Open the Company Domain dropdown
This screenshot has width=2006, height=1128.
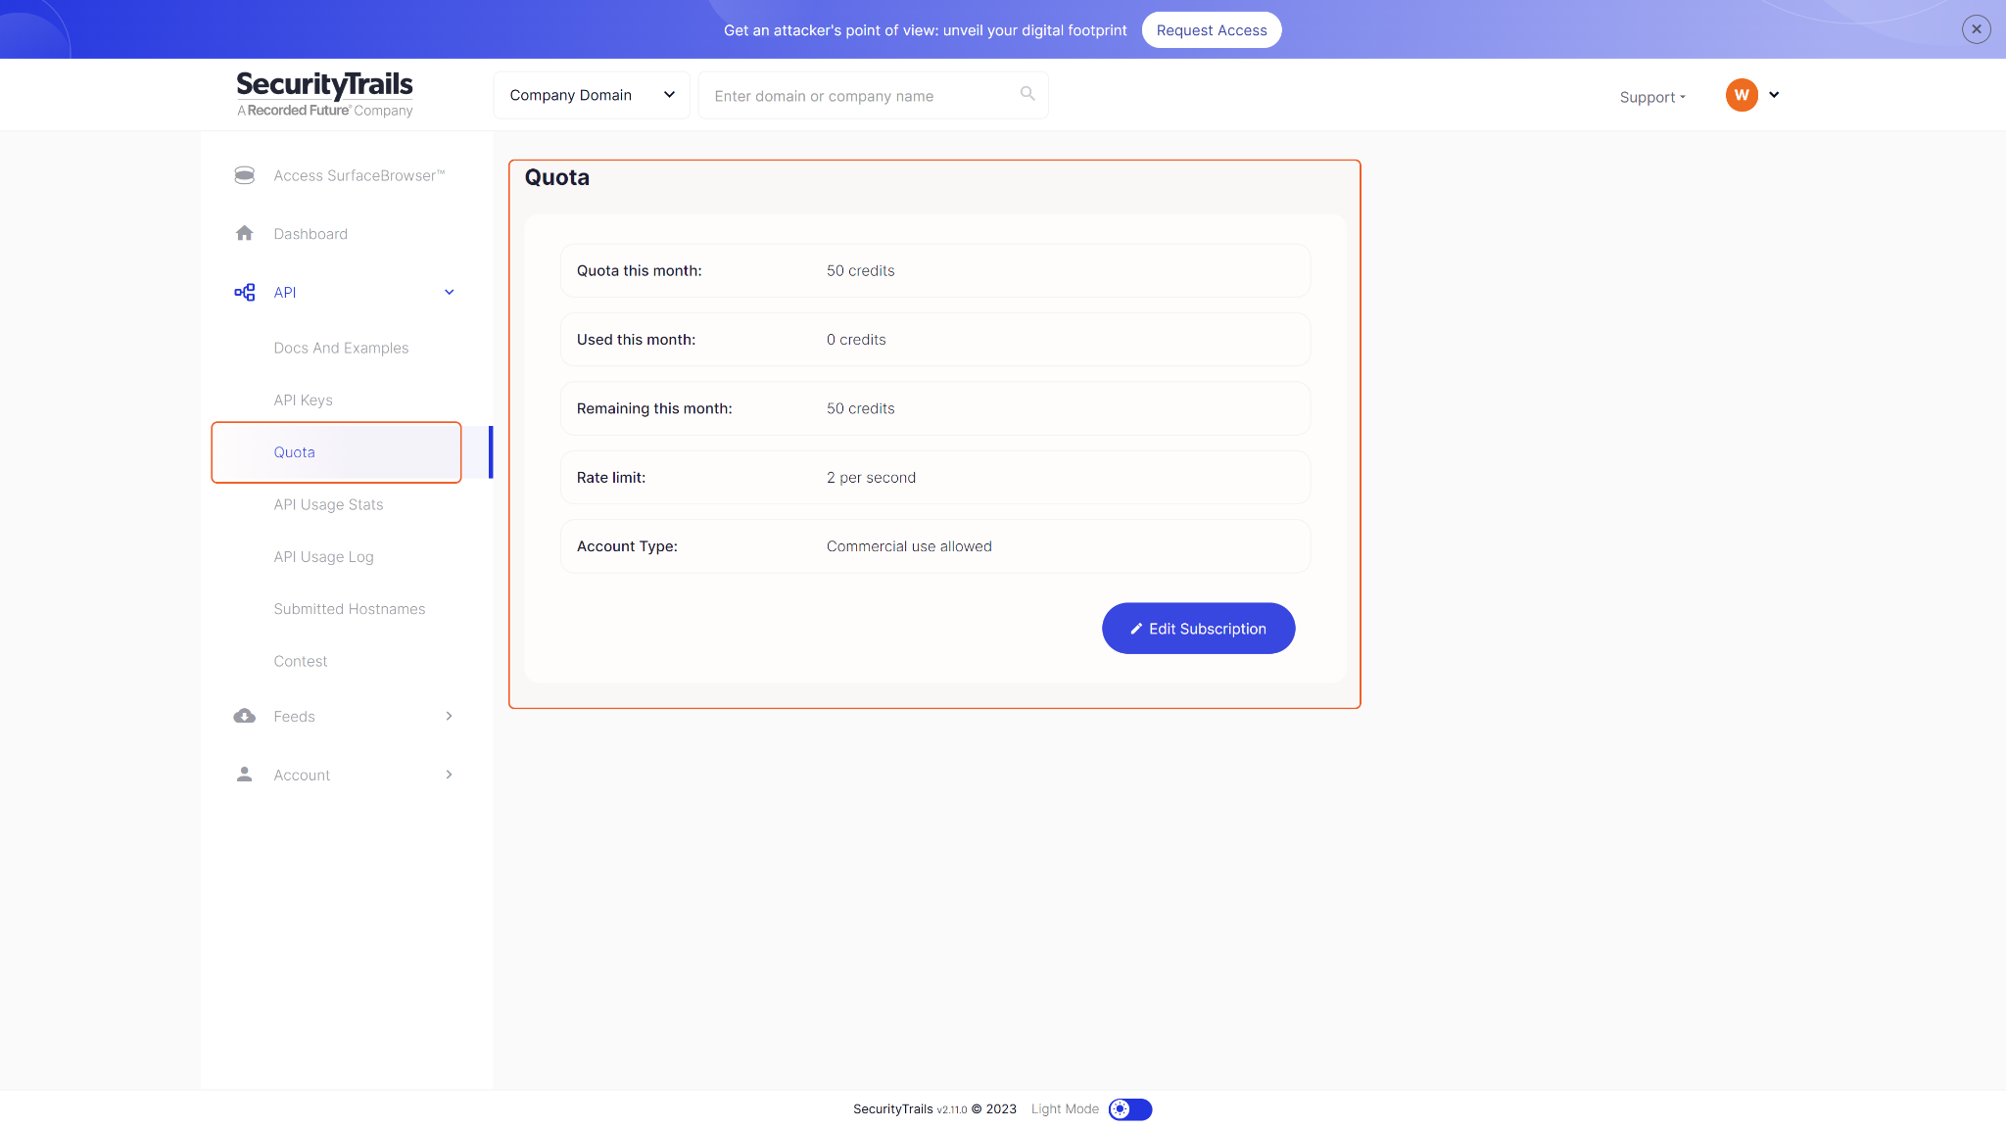(592, 95)
